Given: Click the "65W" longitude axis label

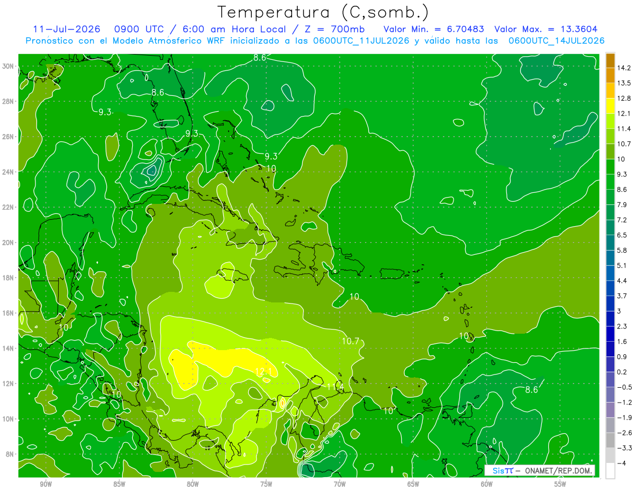Looking at the screenshot, I should click(x=413, y=484).
